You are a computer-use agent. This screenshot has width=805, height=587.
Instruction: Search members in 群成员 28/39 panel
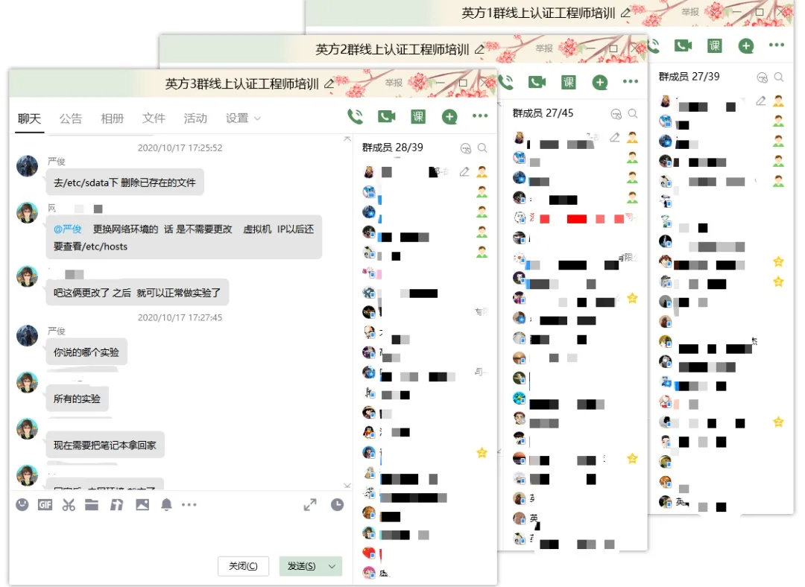click(482, 147)
